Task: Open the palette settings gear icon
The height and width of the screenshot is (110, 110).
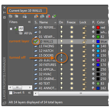Action: [4, 17]
